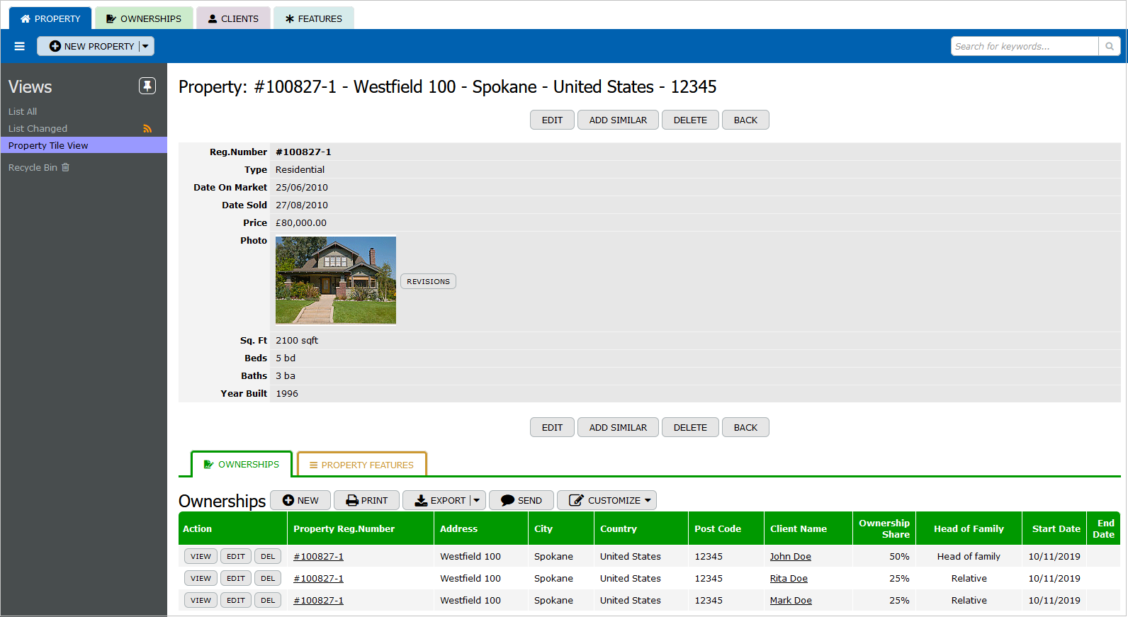This screenshot has height=617, width=1128.
Task: Open the Features top tab
Action: (x=313, y=18)
